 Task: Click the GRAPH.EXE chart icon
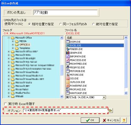[x=68, y=53]
